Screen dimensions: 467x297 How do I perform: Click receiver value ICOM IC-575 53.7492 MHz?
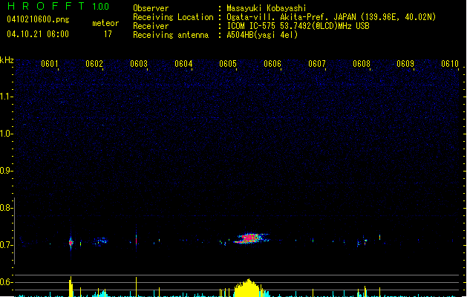point(298,26)
